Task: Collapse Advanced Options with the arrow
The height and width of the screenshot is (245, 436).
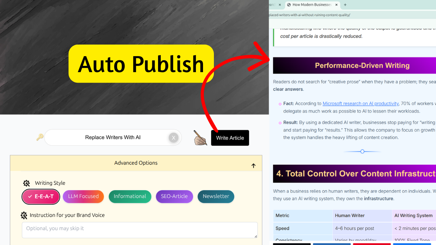Action: 253,166
